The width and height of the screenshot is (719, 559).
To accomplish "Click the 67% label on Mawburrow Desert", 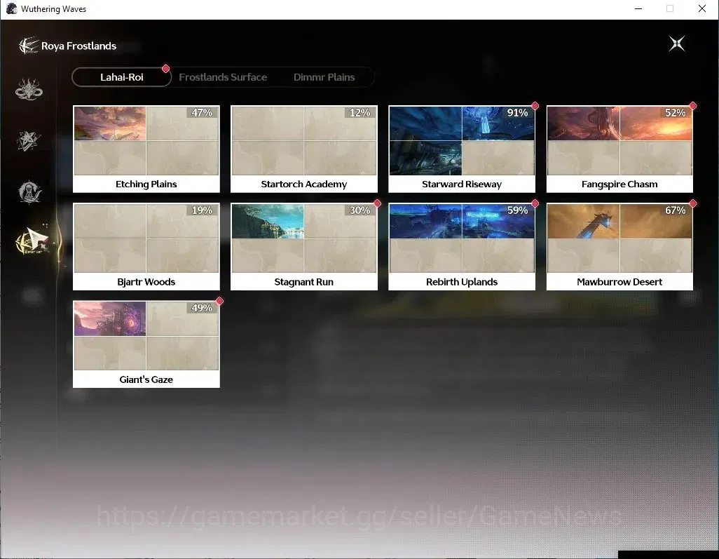I will click(675, 210).
